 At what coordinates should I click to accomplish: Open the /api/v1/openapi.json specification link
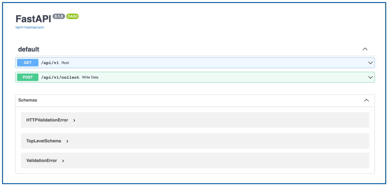[x=29, y=27]
